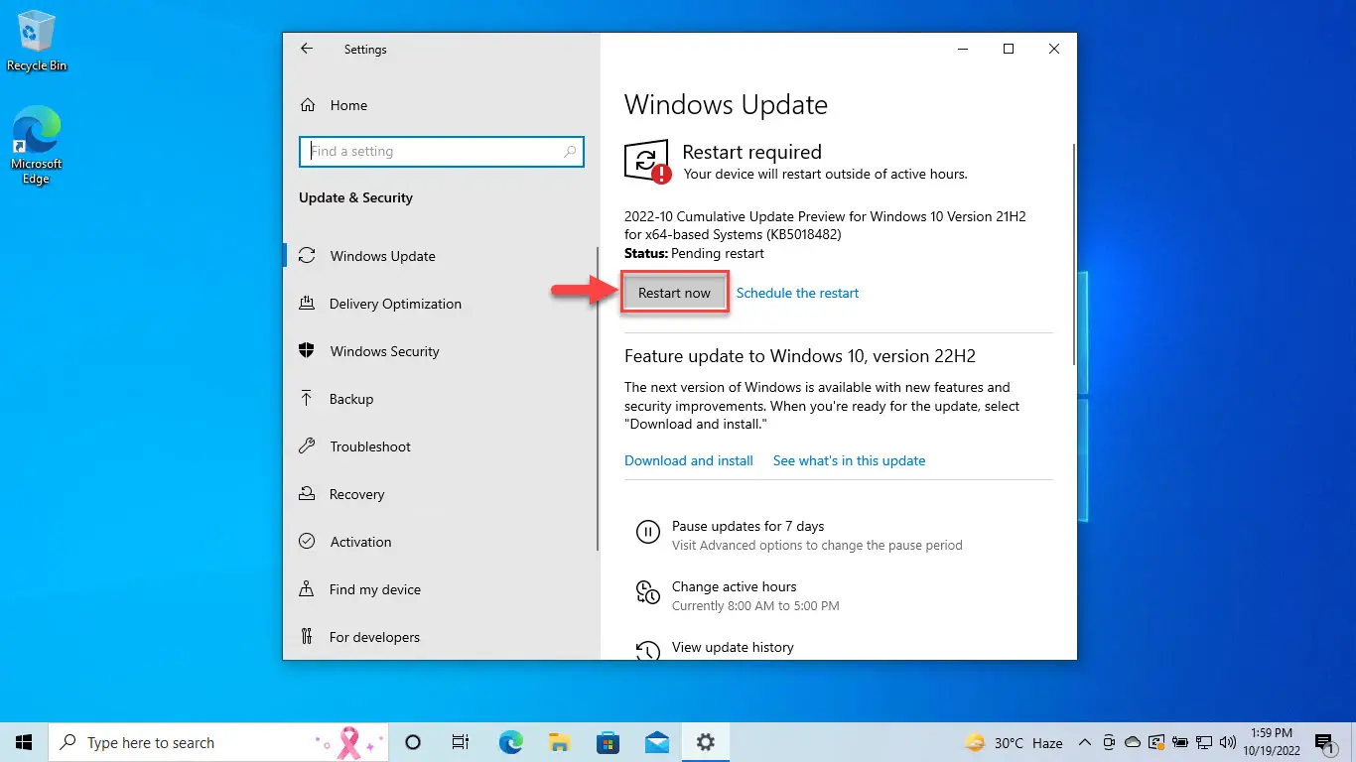This screenshot has height=762, width=1356.
Task: Click the search magnifier in Find a setting
Action: 570,152
